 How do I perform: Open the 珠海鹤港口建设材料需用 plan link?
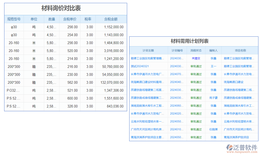[148, 82]
